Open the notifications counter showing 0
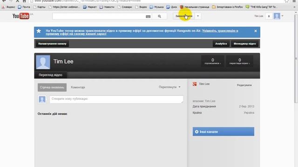This screenshot has width=298, height=167. (x=269, y=16)
